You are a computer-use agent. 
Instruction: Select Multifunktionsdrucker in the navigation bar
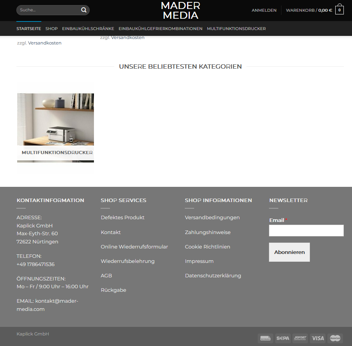236,28
